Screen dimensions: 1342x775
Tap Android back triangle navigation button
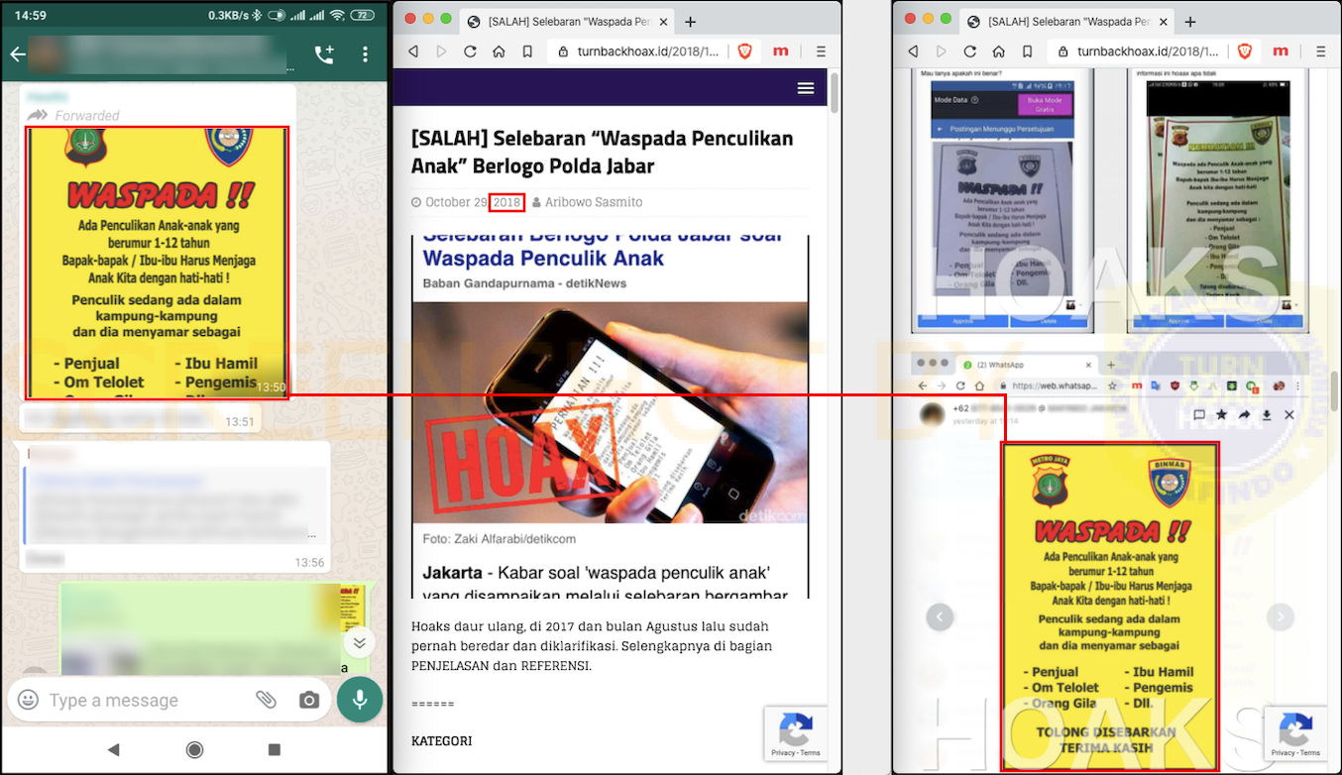point(113,749)
